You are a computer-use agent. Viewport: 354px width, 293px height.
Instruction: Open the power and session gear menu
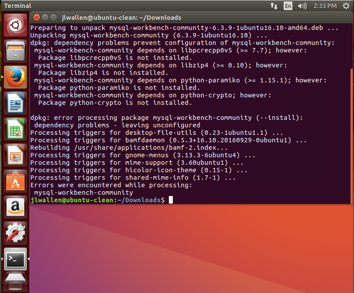tap(346, 6)
